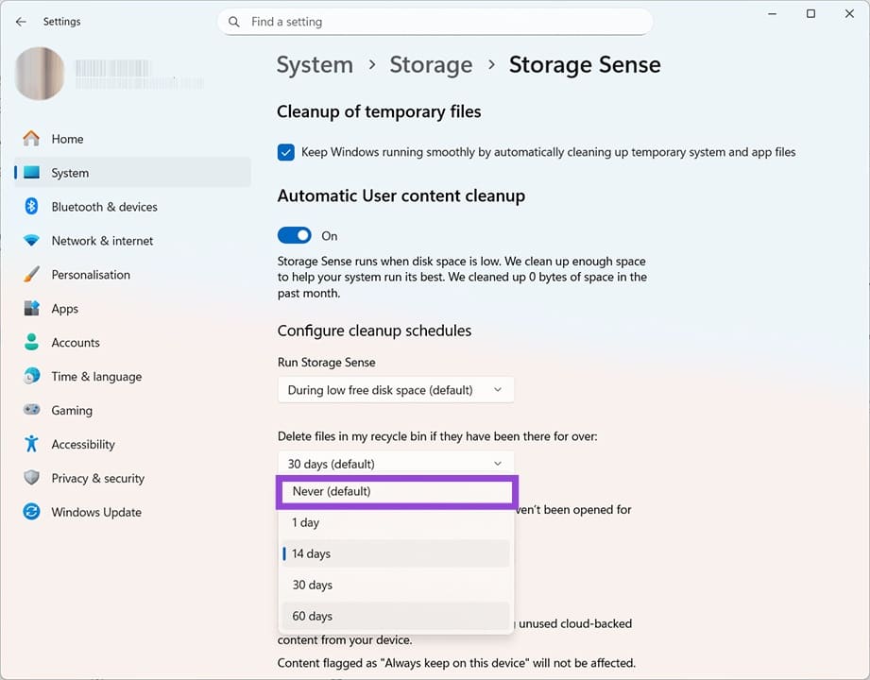
Task: Turn off Automatic User content cleanup
Action: pos(294,235)
